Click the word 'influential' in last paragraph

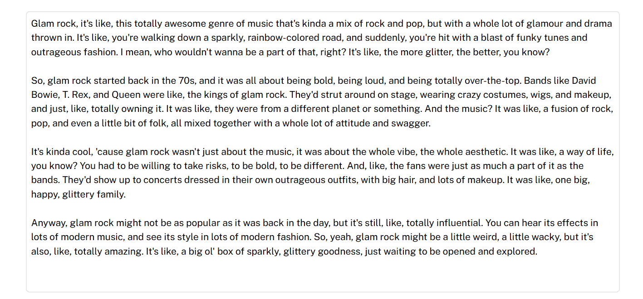pos(458,223)
